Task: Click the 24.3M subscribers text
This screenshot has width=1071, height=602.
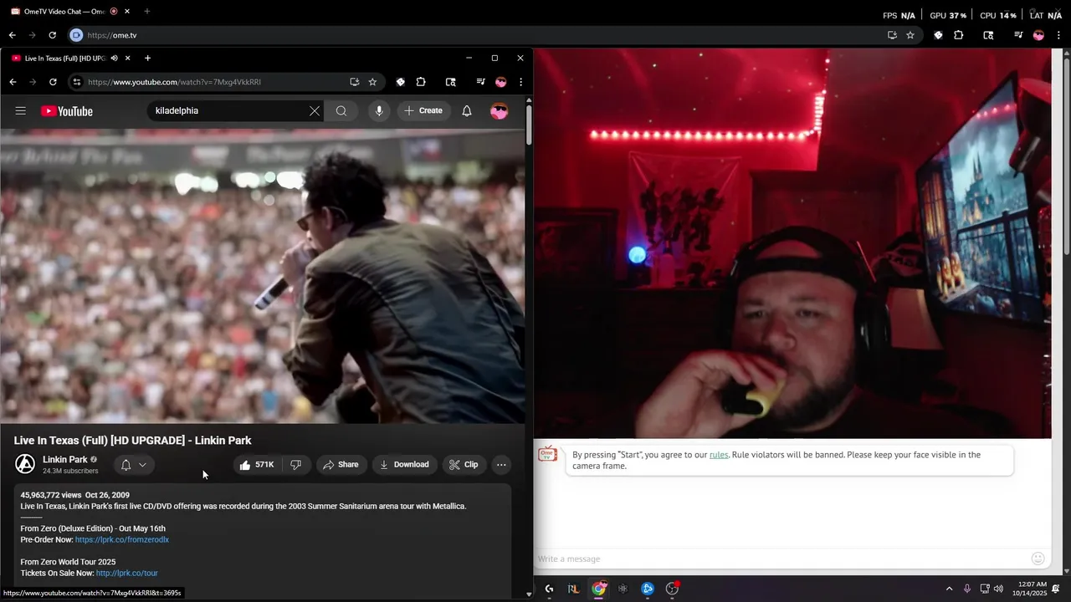Action: (70, 472)
